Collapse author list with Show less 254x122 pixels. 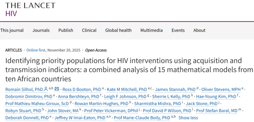(x=188, y=118)
